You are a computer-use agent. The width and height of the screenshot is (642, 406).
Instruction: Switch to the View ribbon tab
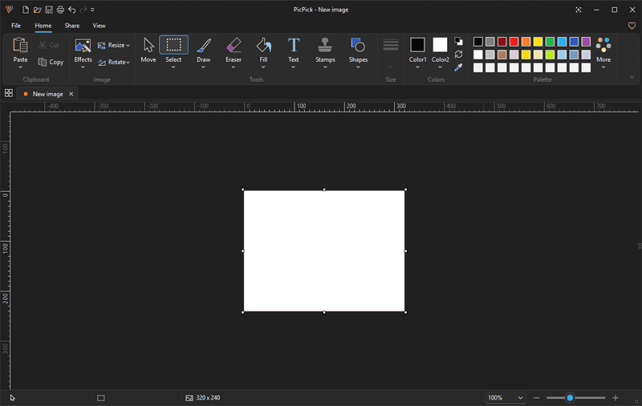pos(99,26)
